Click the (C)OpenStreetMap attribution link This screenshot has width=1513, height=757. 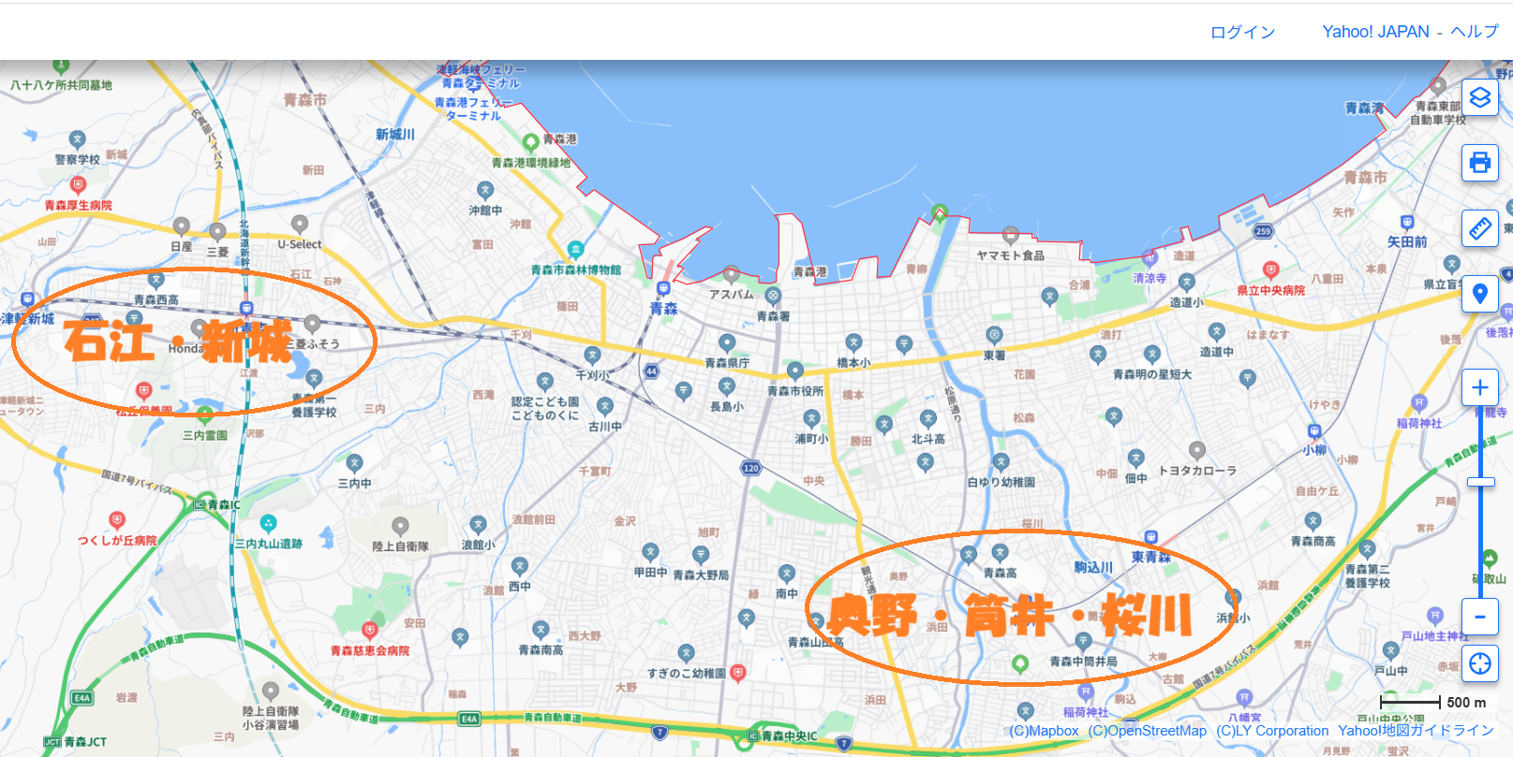pos(1147,731)
